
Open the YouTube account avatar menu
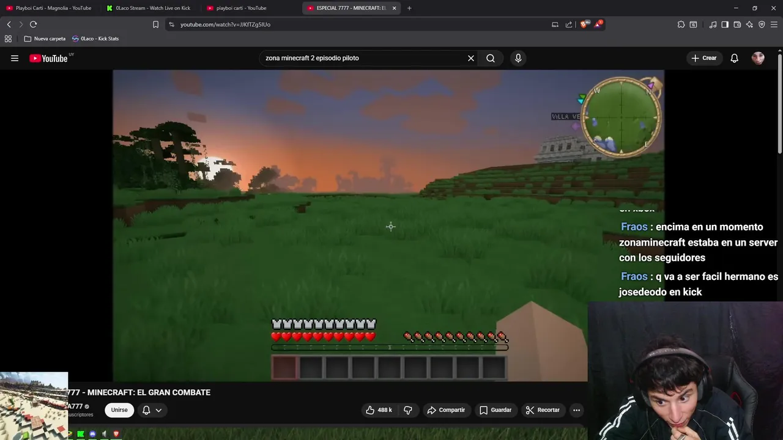(758, 58)
